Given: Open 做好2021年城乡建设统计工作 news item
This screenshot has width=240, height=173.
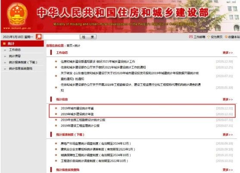Looking at the screenshot, I should tap(98, 62).
